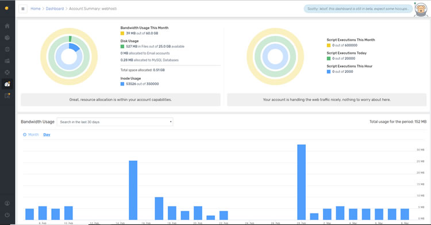The image size is (431, 225).
Task: Click "Inode Usage" heading
Action: tap(130, 79)
